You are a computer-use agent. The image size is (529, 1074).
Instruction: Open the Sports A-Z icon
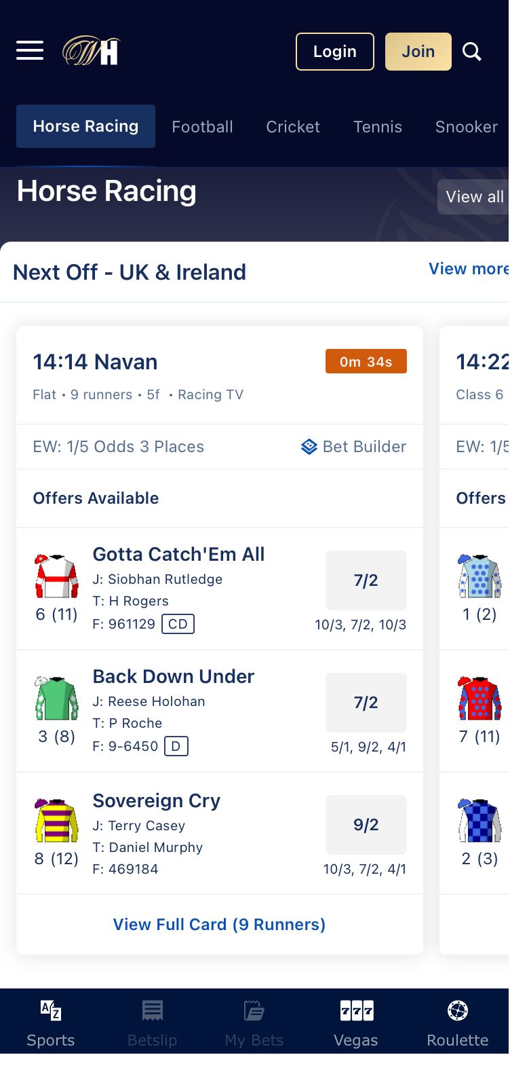point(51,1011)
